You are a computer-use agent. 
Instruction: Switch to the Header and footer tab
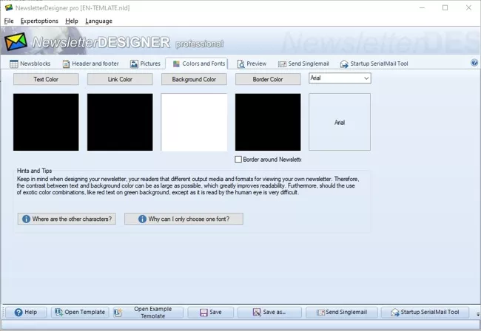pos(90,64)
